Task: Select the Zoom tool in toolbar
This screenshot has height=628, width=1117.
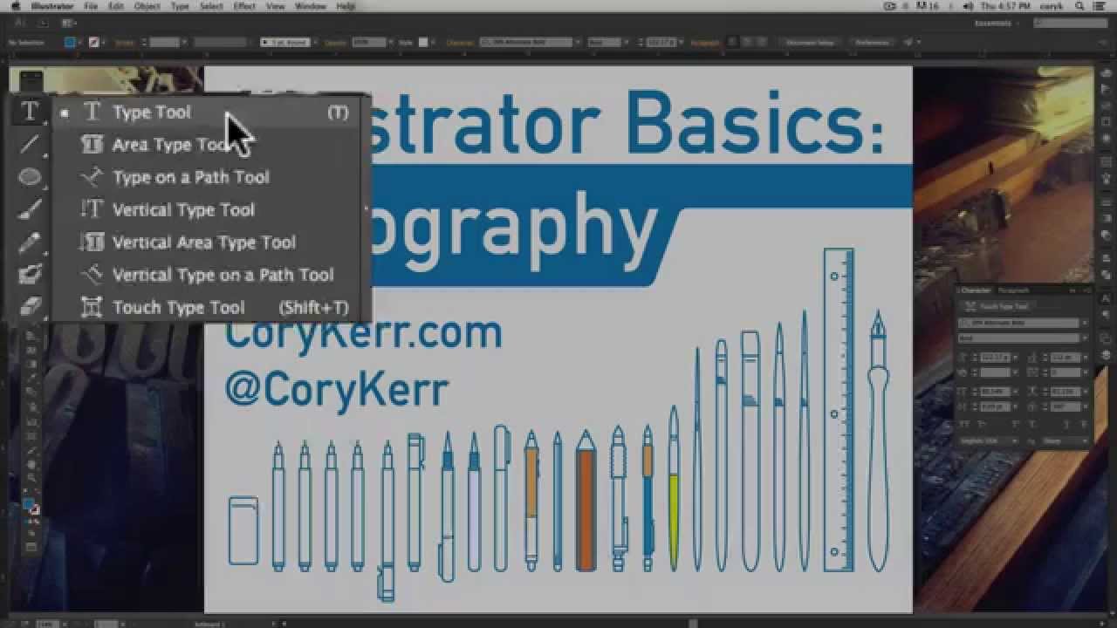Action: pos(31,478)
